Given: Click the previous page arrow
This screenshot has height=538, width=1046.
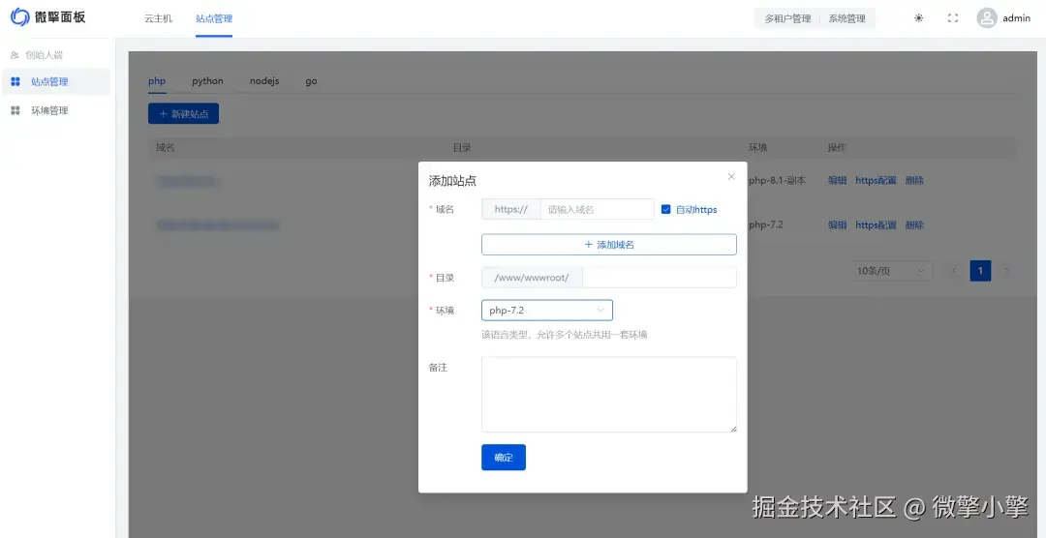Looking at the screenshot, I should point(954,271).
